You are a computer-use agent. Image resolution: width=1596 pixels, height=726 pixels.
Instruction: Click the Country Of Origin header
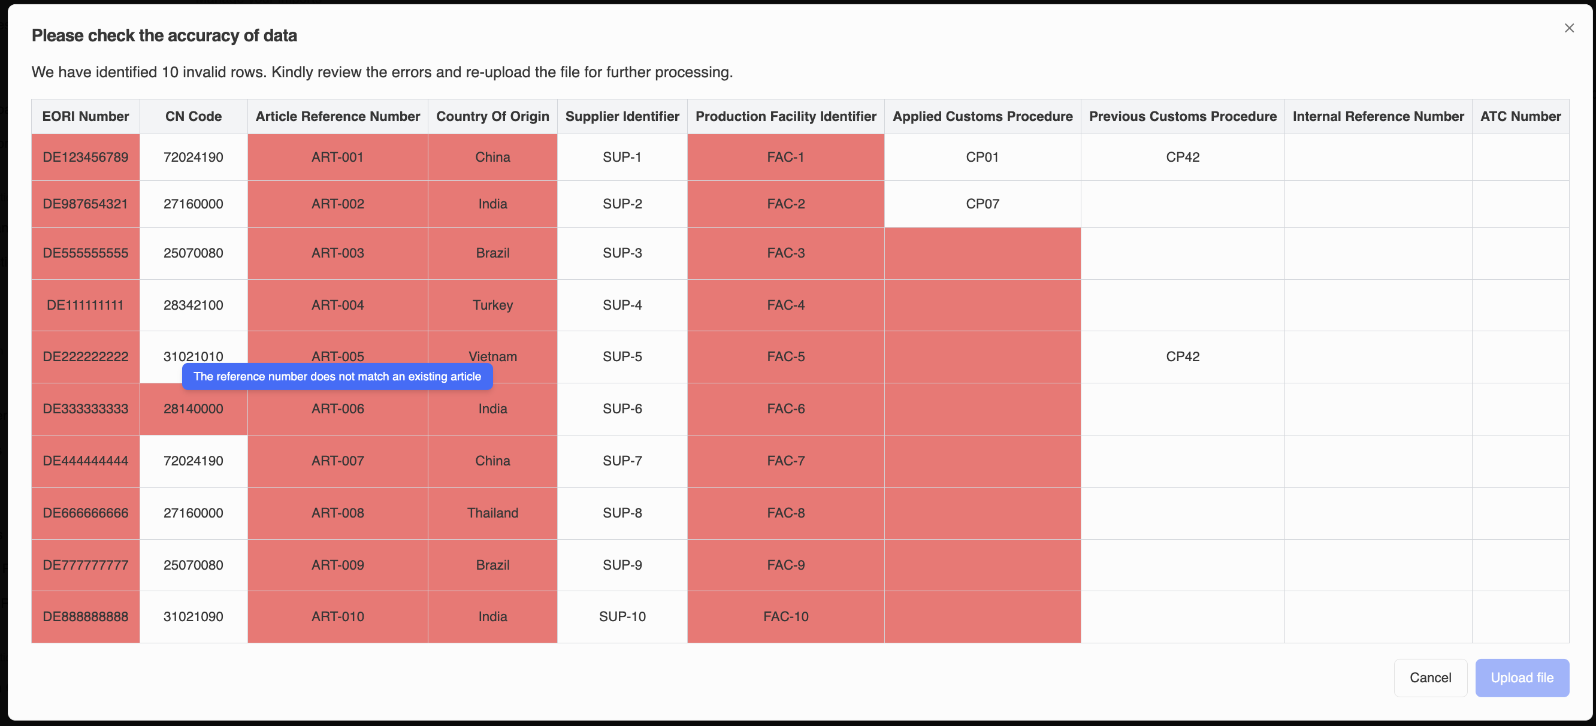tap(492, 116)
